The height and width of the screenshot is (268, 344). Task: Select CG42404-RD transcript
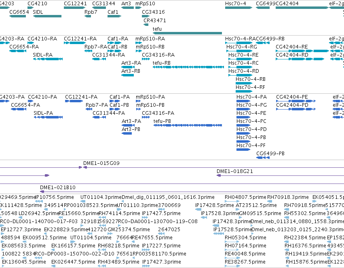pyautogui.click(x=300, y=59)
